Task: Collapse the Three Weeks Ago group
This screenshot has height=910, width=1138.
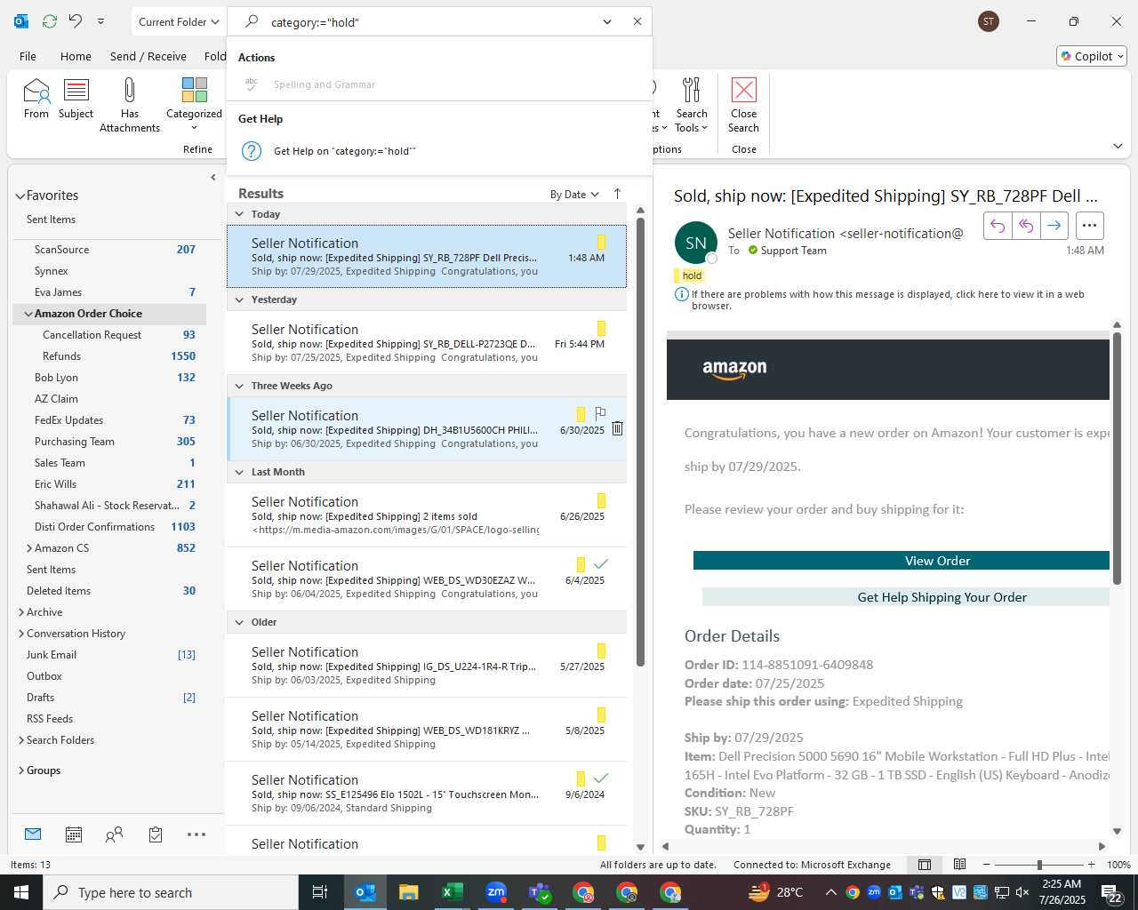Action: tap(239, 386)
